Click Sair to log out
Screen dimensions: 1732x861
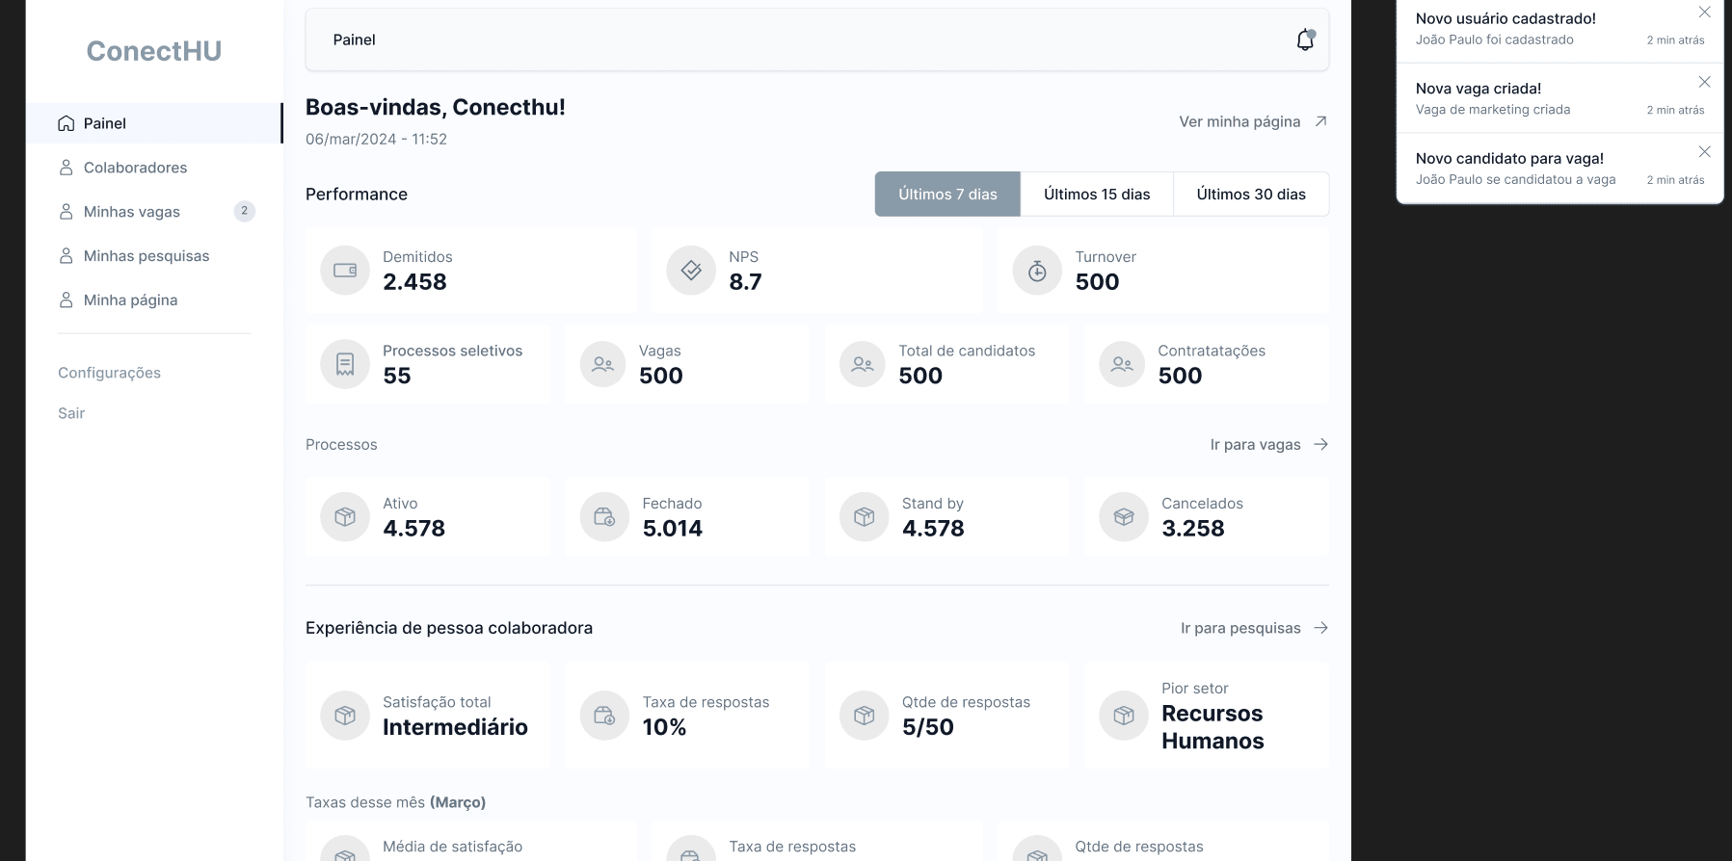(71, 413)
